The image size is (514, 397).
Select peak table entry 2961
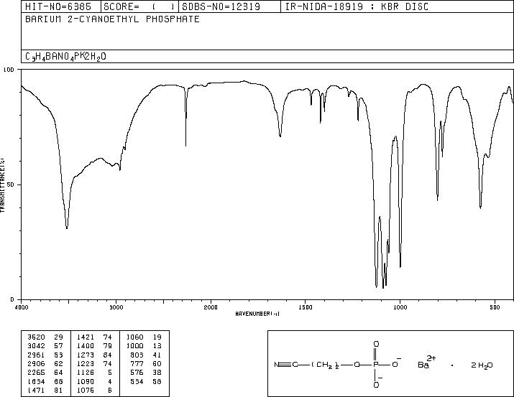(45, 355)
